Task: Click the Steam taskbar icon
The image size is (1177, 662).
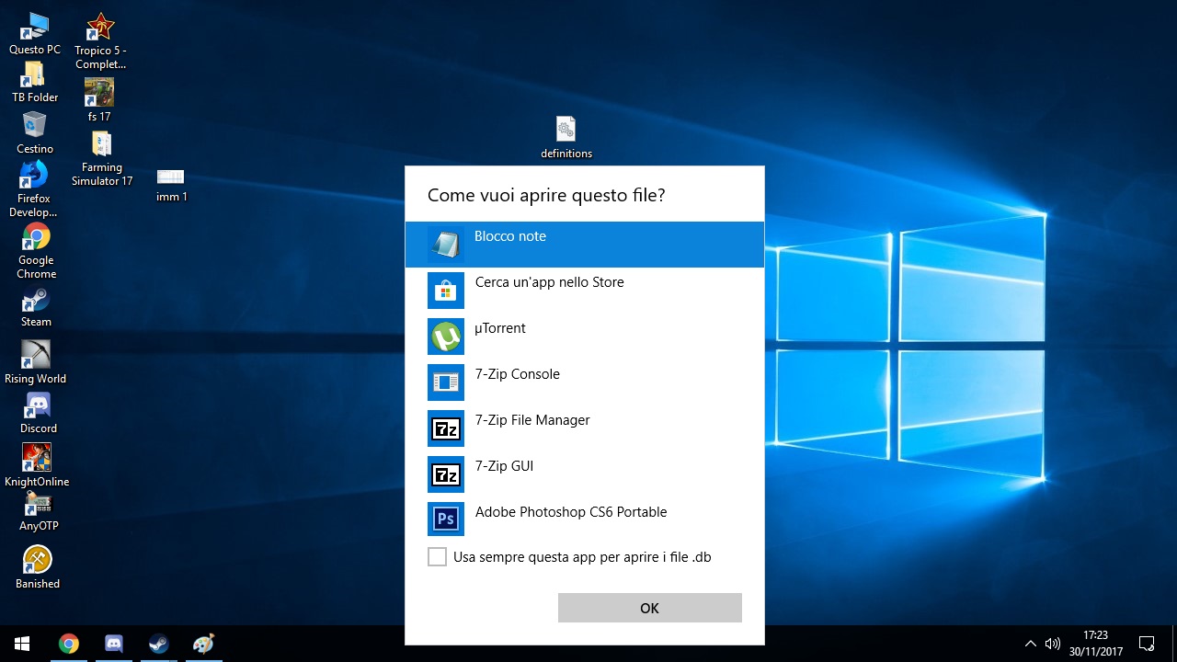Action: coord(158,644)
